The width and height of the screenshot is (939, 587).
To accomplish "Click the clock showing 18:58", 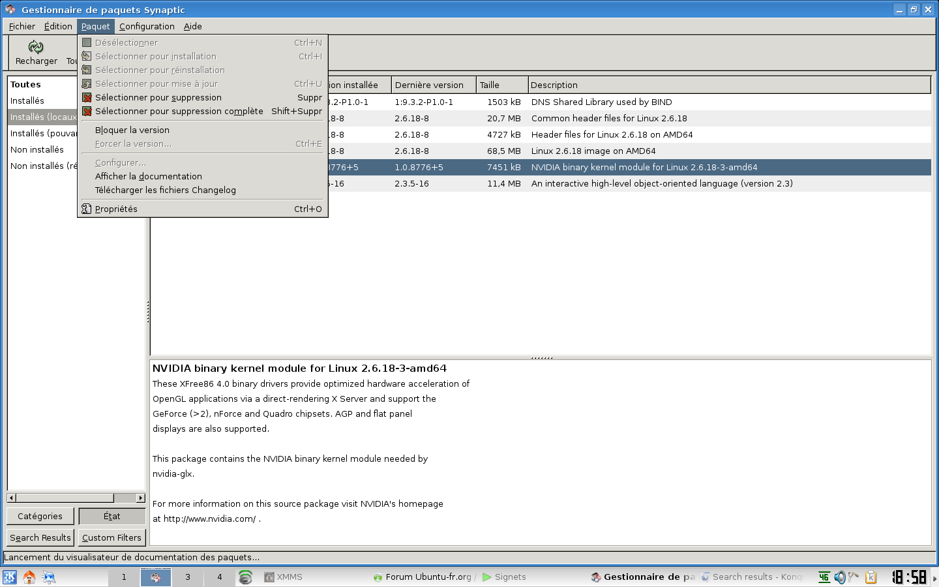I will [909, 577].
